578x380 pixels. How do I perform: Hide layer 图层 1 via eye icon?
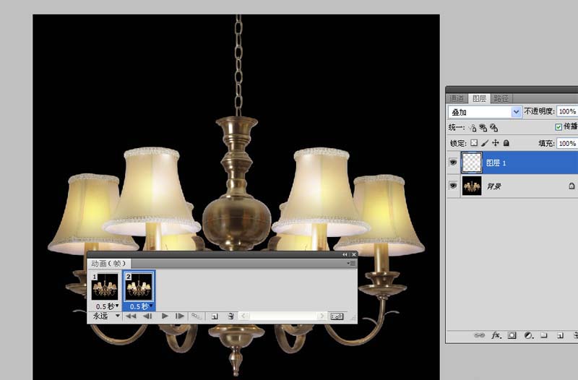pos(453,163)
